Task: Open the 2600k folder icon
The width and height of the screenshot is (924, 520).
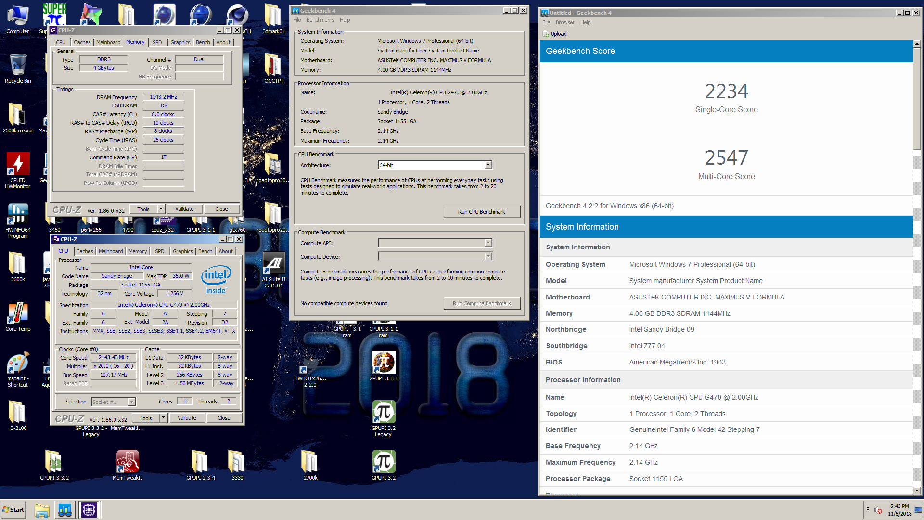Action: pos(18,267)
